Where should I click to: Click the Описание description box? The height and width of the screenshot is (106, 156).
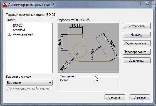pyautogui.click(x=88, y=84)
